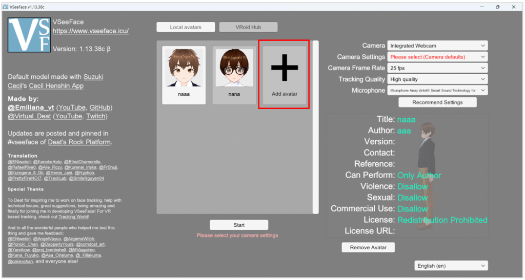The height and width of the screenshot is (280, 525).
Task: Click the Recommend Settings button
Action: 437,102
